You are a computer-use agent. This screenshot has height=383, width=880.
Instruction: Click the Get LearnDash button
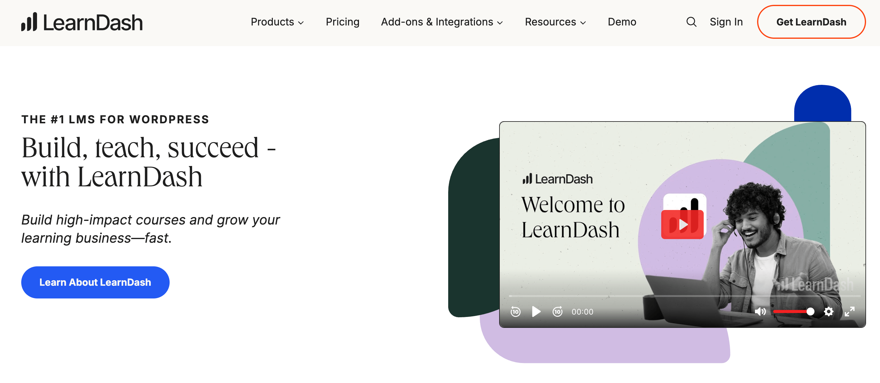pyautogui.click(x=811, y=22)
